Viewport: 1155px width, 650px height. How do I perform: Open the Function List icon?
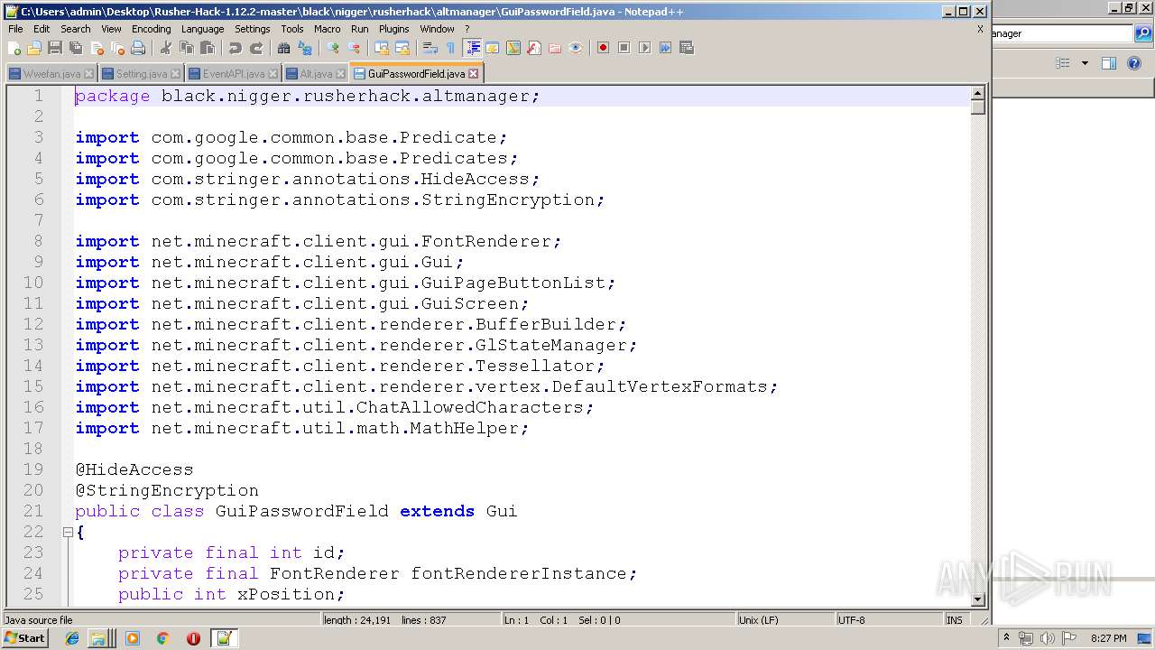[534, 48]
